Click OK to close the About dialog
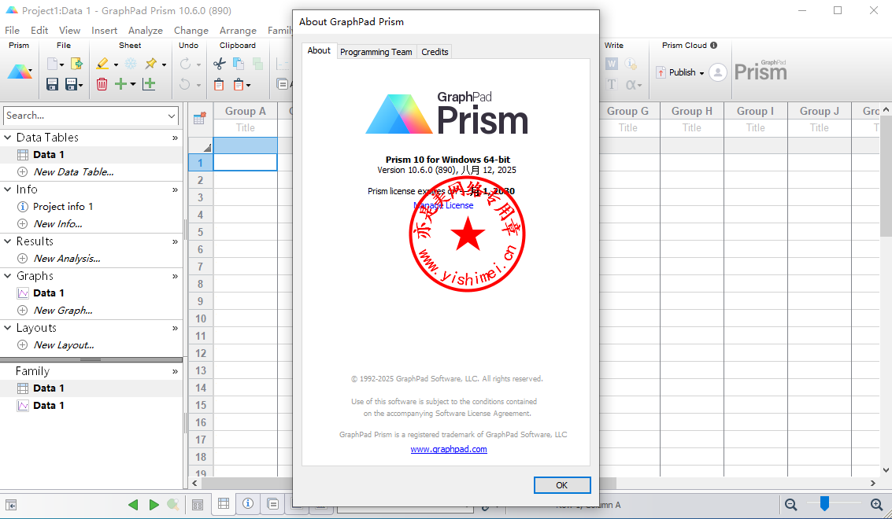This screenshot has height=519, width=892. click(562, 485)
